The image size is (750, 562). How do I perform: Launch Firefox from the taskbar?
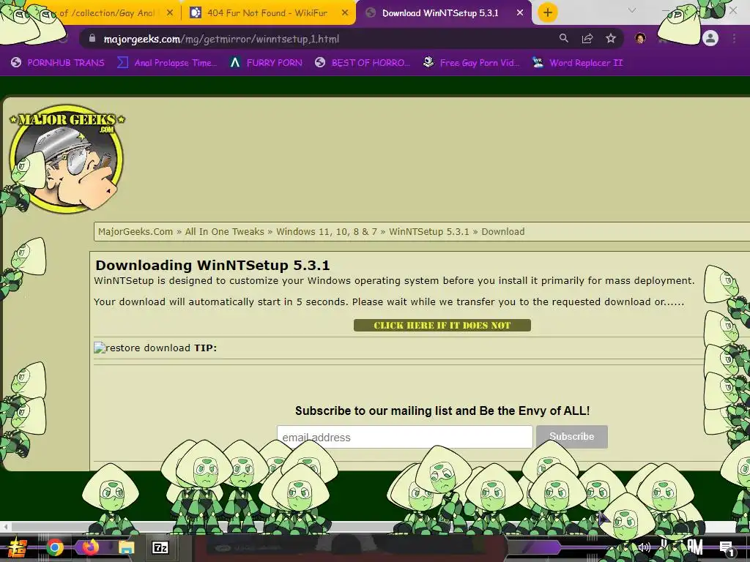[90, 547]
